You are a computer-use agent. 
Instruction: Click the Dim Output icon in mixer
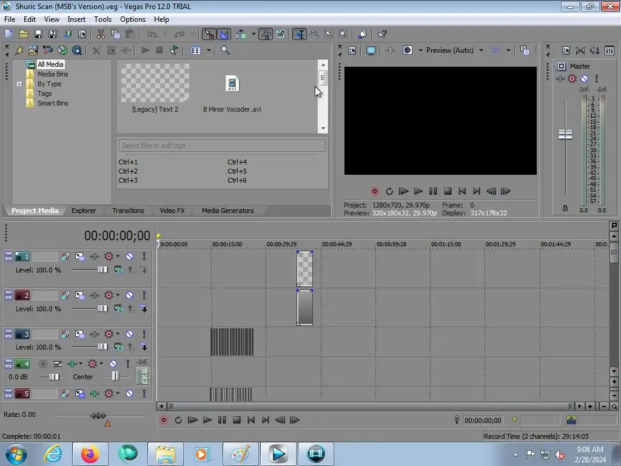click(x=594, y=50)
